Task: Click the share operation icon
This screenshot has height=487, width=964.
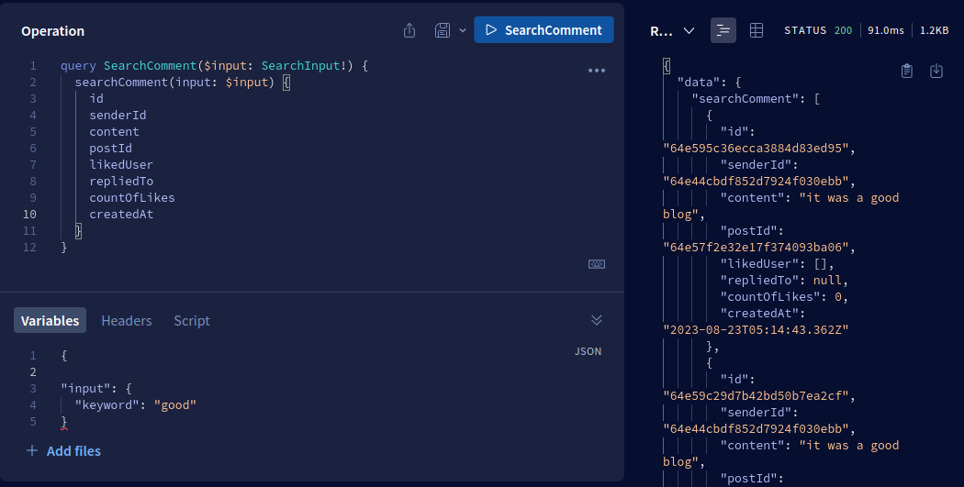Action: coord(409,30)
